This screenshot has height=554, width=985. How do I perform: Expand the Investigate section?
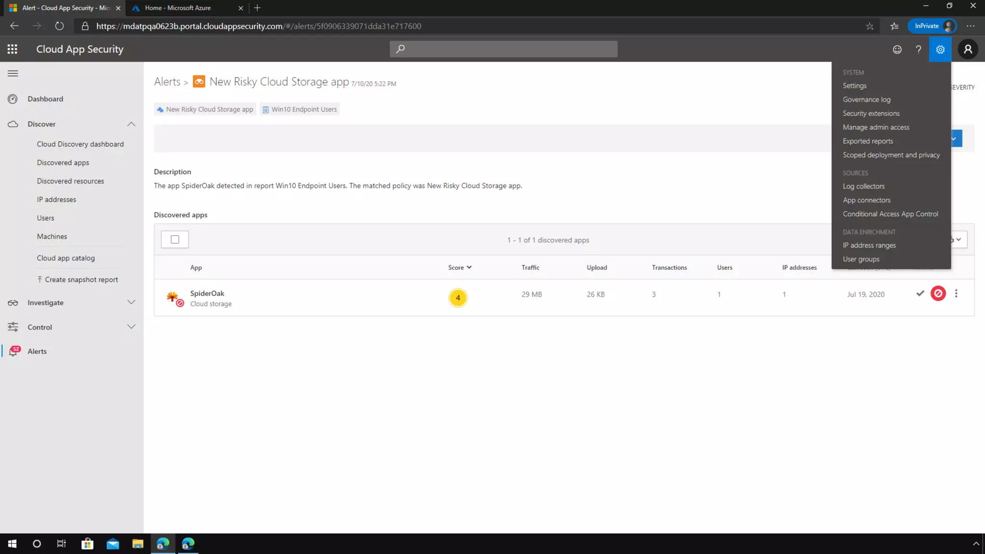(x=131, y=302)
